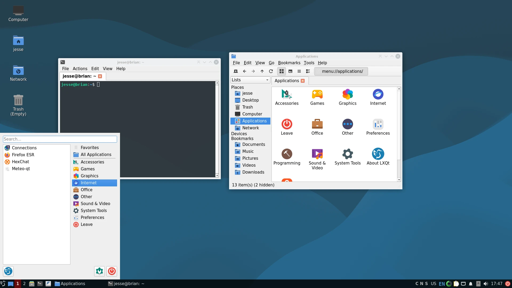The height and width of the screenshot is (288, 512).
Task: Switch to thumbnail view mode
Action: (290, 71)
